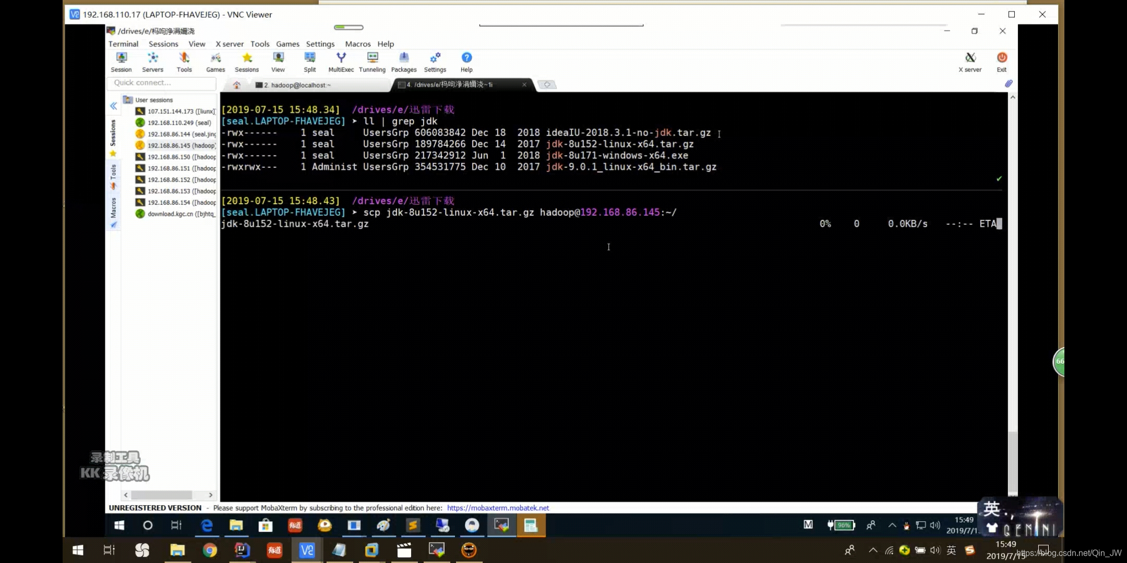The width and height of the screenshot is (1127, 563).
Task: Select the User sessions folder
Action: click(148, 100)
